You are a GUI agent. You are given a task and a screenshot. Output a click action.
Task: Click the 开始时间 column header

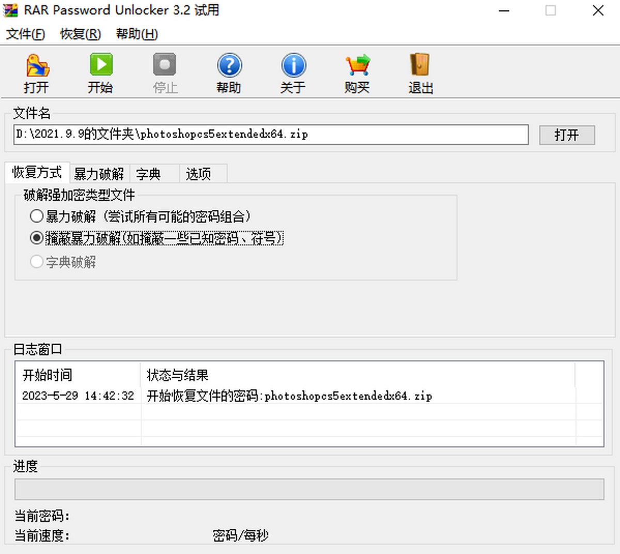pyautogui.click(x=78, y=375)
